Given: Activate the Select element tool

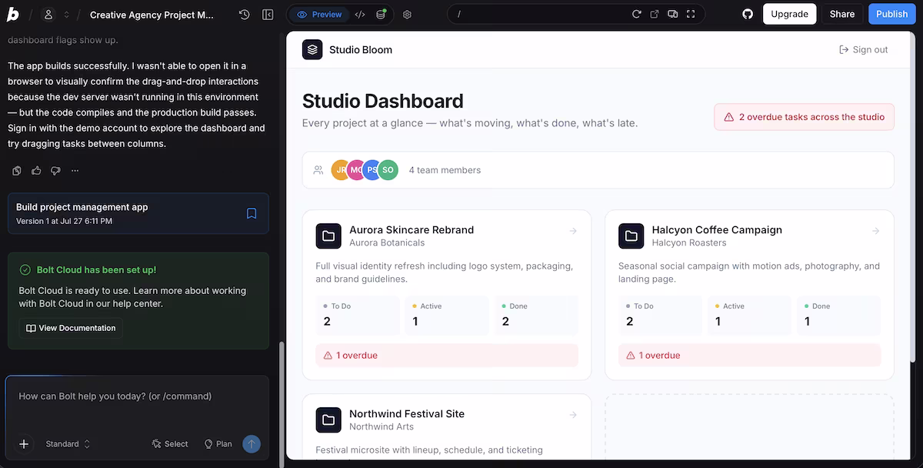Looking at the screenshot, I should click(x=170, y=444).
